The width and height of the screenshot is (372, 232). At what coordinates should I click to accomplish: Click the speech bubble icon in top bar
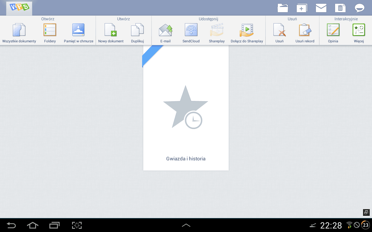360,8
